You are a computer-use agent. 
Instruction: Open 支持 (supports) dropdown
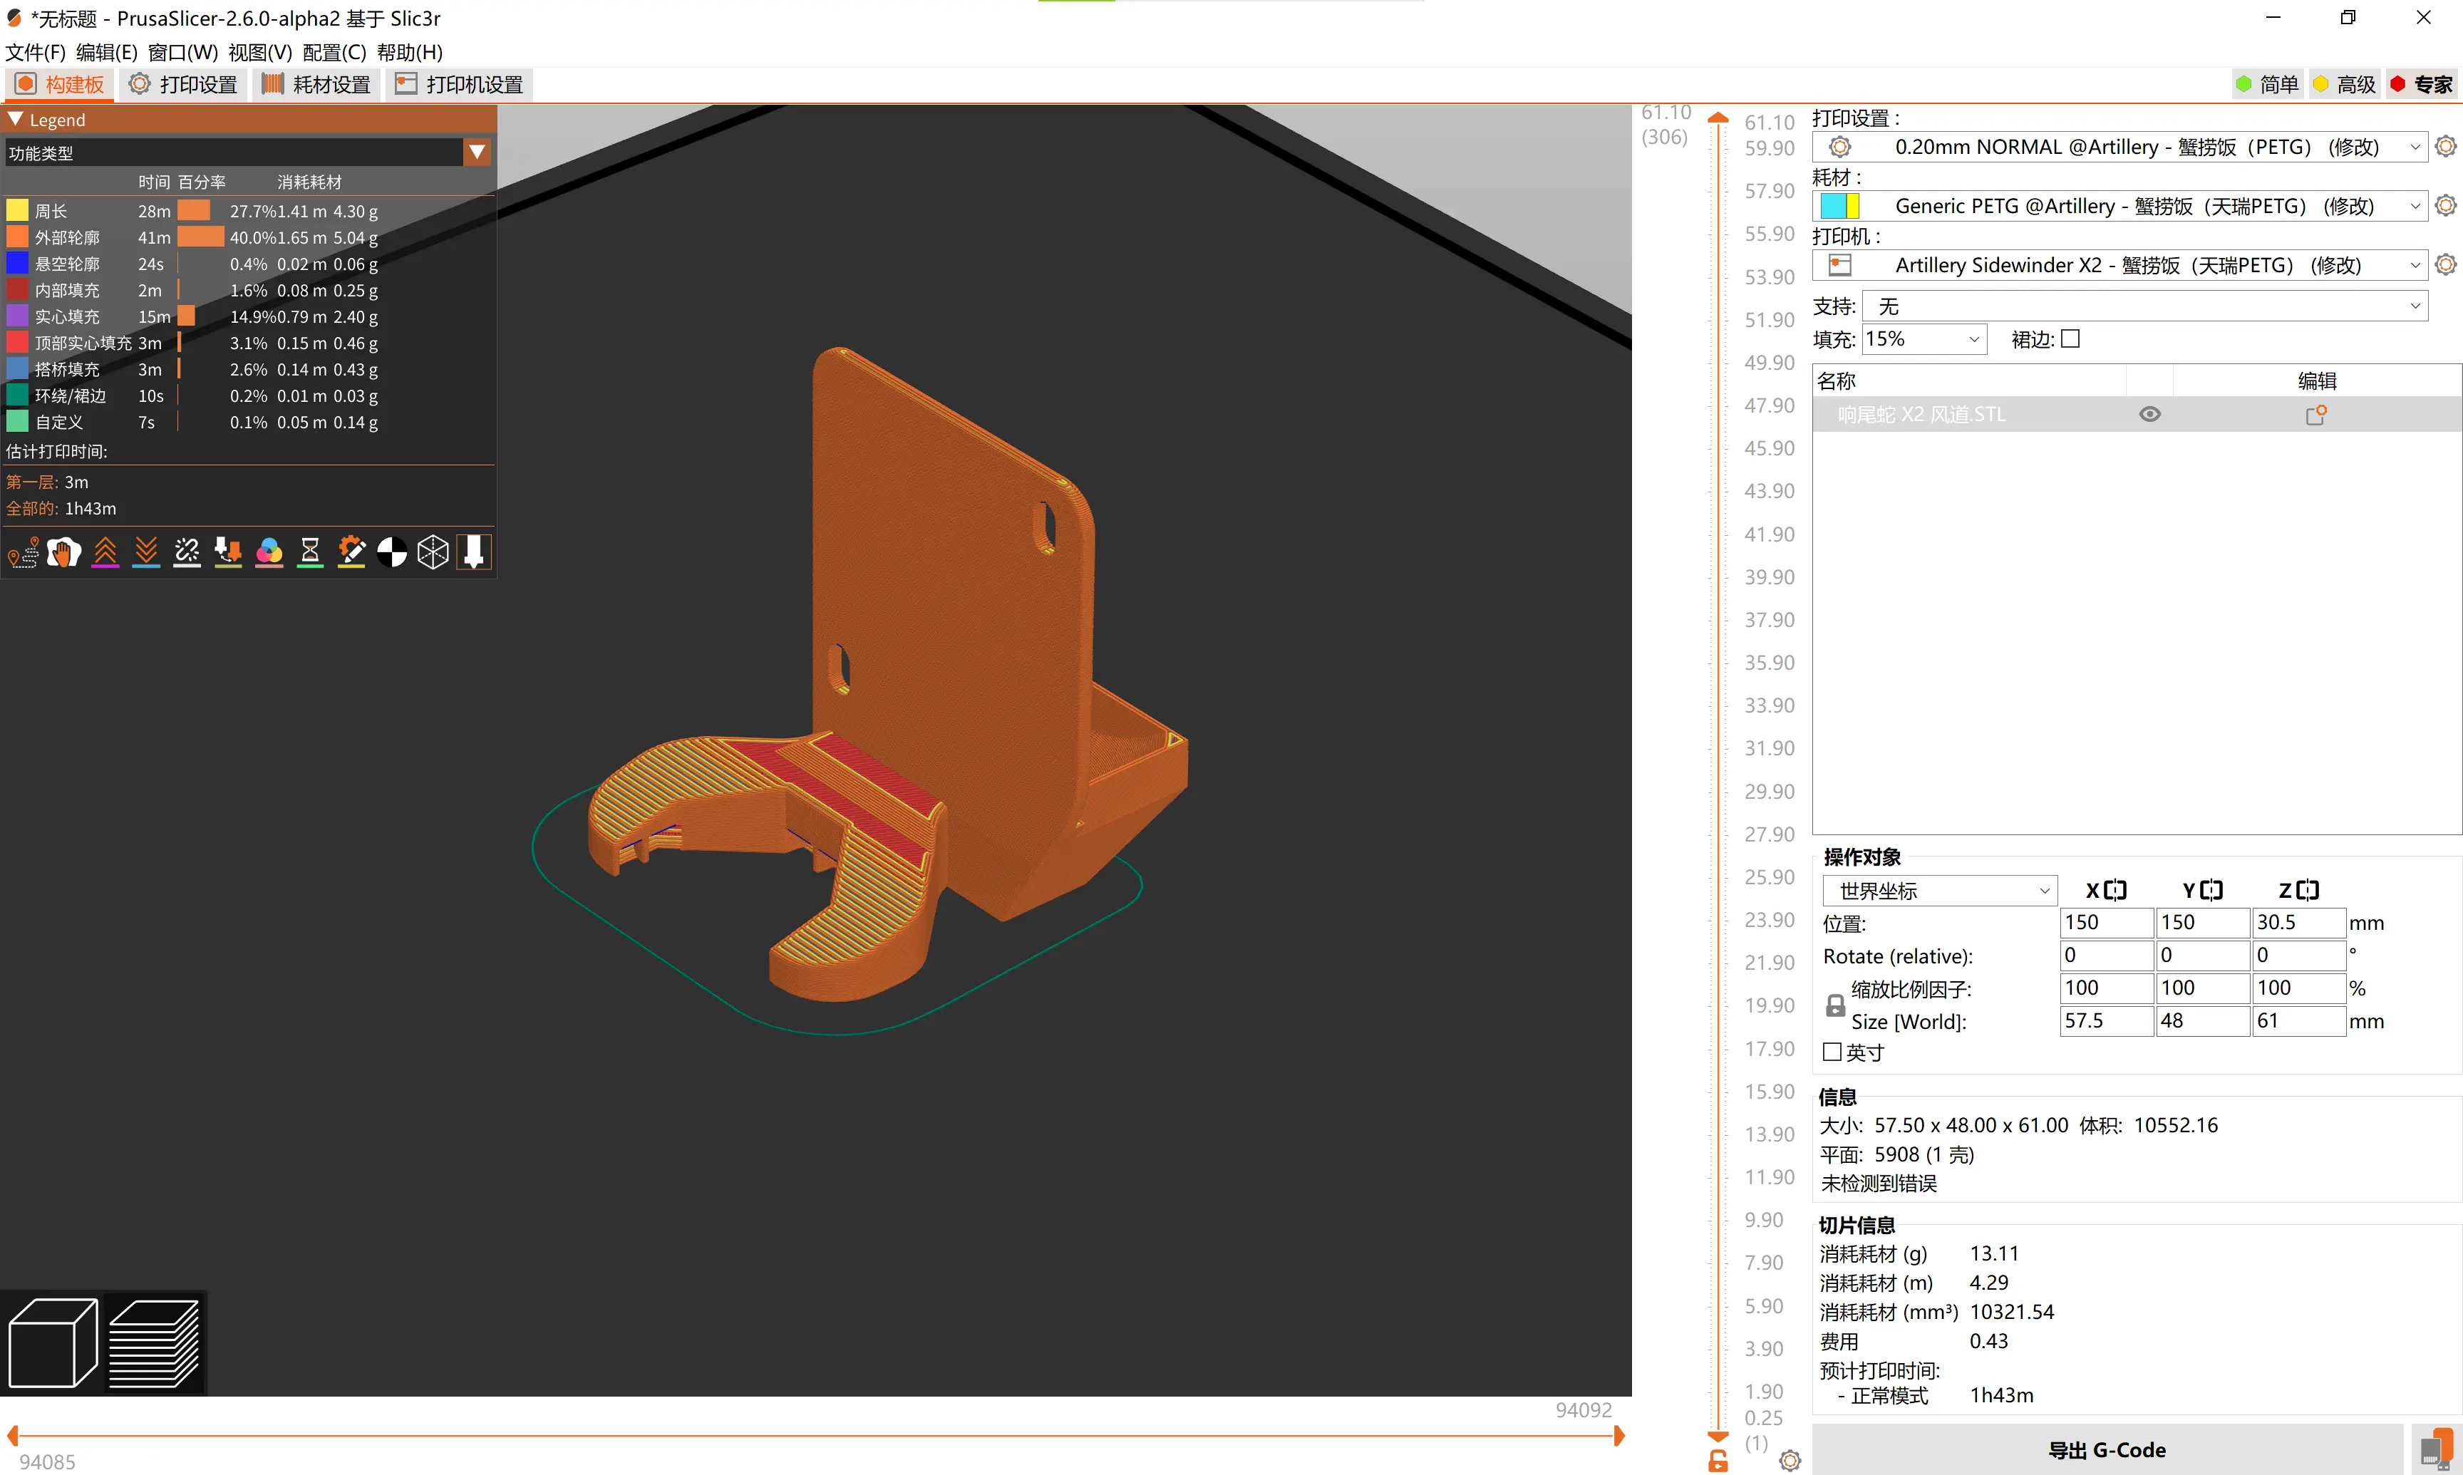2144,306
